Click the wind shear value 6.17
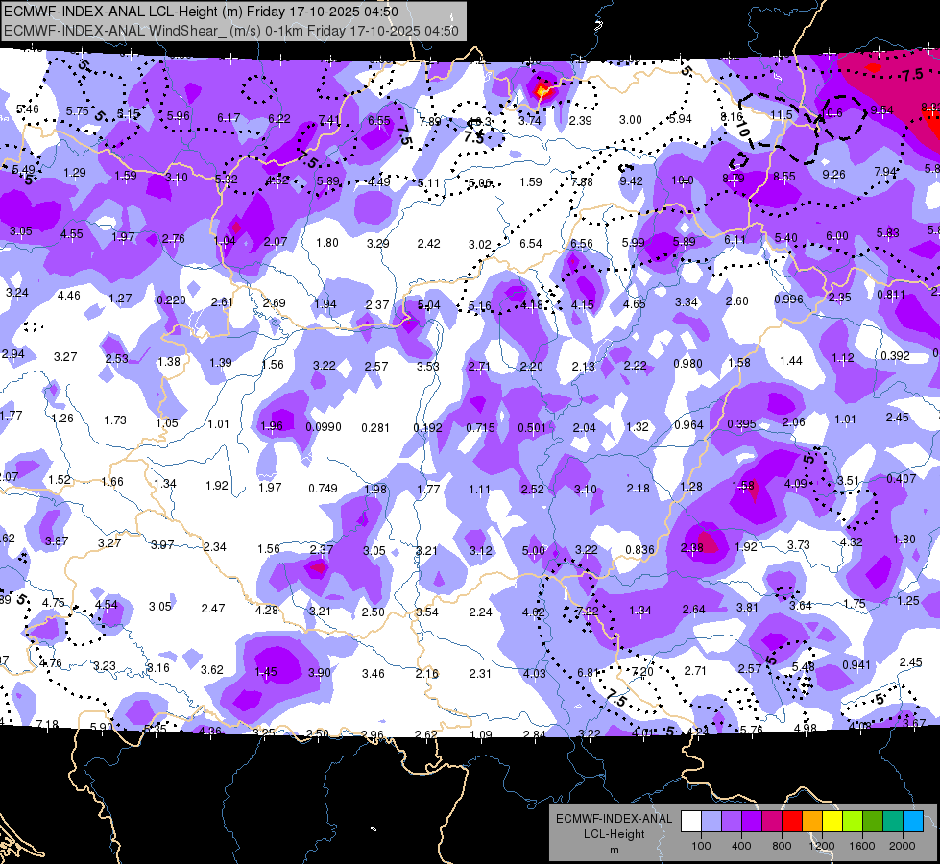 coord(229,117)
